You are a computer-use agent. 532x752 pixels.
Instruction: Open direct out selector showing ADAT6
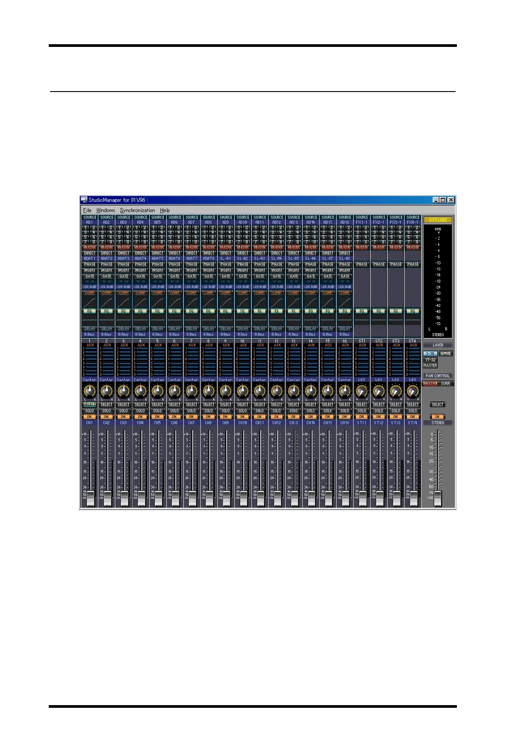coord(174,259)
